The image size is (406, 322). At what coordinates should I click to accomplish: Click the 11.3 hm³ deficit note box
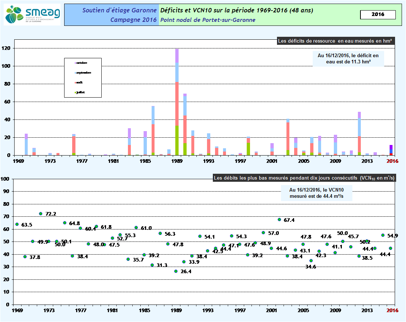tap(348, 59)
